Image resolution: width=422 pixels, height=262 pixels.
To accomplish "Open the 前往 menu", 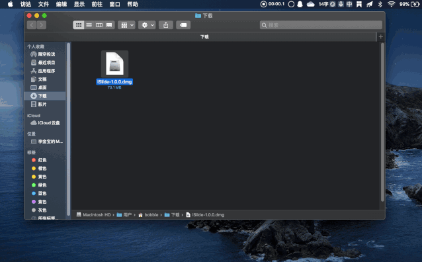I will [97, 4].
